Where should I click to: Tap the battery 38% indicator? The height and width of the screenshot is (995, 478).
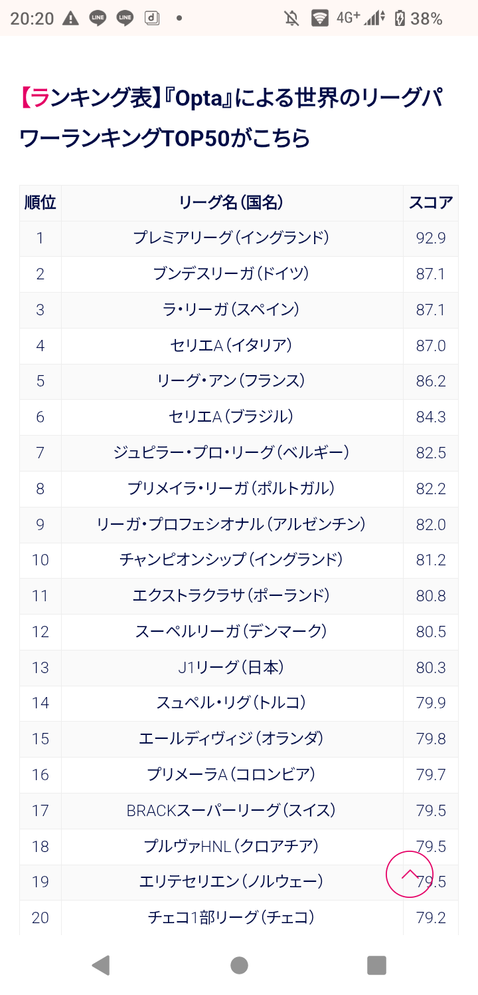(418, 19)
